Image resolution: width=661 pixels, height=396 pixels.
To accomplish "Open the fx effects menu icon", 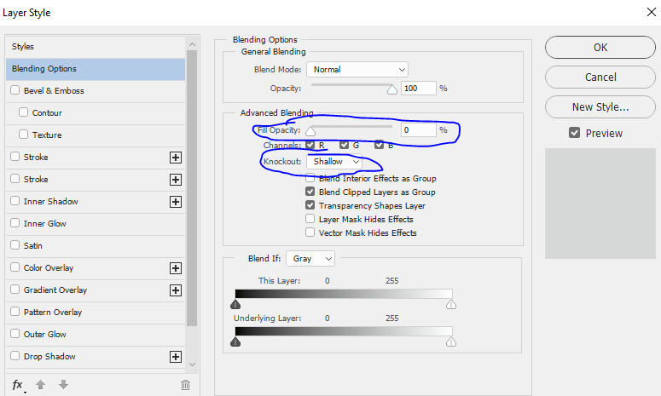I will (x=18, y=385).
